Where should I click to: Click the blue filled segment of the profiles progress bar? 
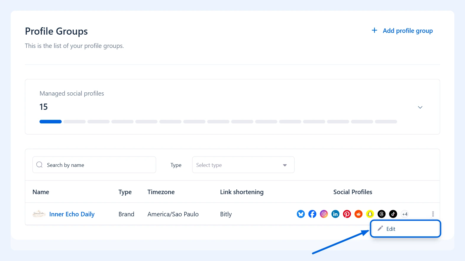click(51, 122)
